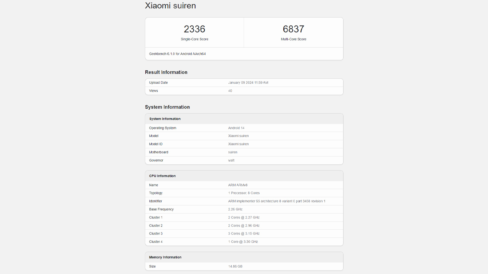Select "1 Core @ 3.30 GHz" value

point(243,242)
